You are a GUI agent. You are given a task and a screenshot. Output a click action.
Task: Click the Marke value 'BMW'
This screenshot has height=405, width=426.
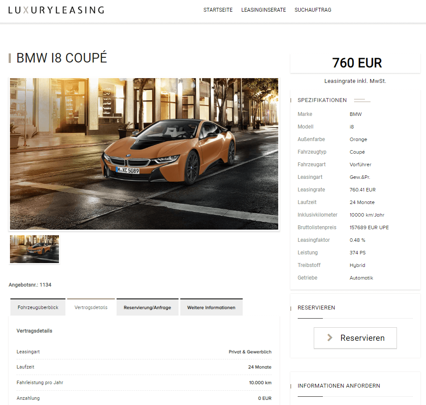pos(355,114)
